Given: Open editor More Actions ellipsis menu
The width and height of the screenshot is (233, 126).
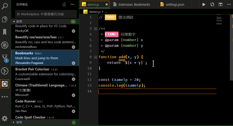Looking at the screenshot, I should tap(229, 4).
